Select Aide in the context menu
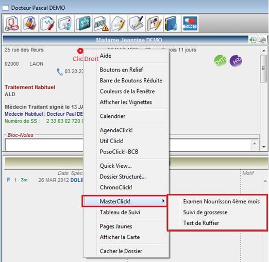The image size is (269, 262). point(106,56)
